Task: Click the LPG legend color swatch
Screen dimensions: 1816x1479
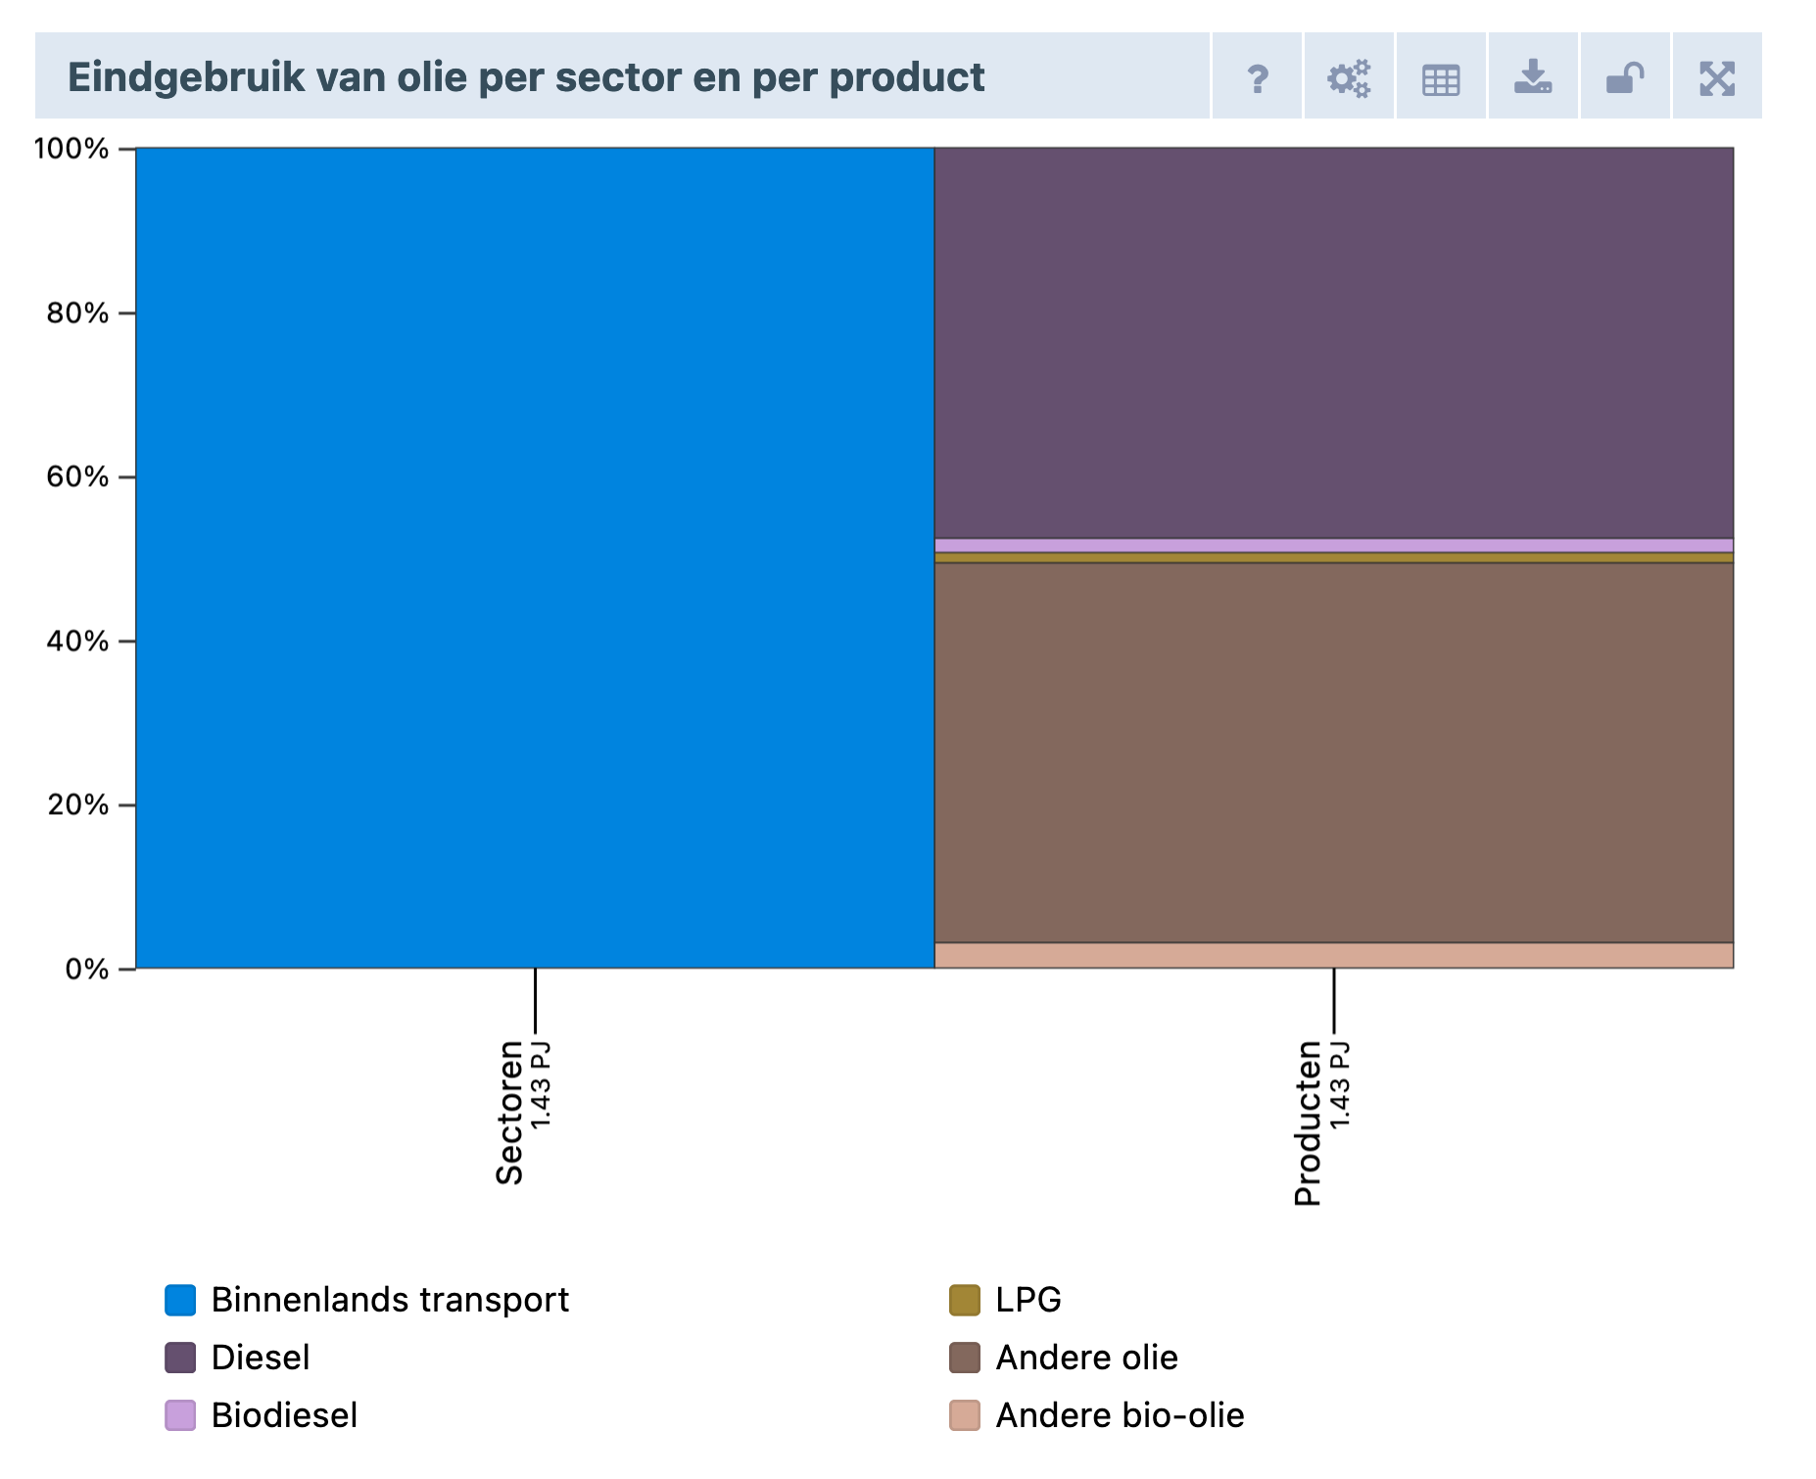Action: click(x=965, y=1300)
